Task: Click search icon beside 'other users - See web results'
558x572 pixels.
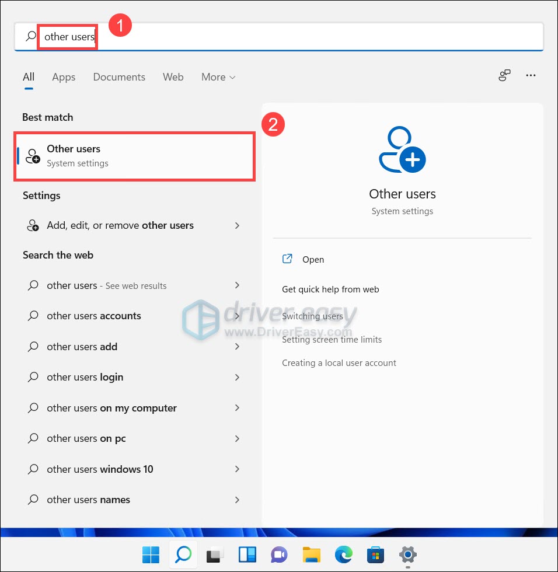Action: (x=33, y=285)
